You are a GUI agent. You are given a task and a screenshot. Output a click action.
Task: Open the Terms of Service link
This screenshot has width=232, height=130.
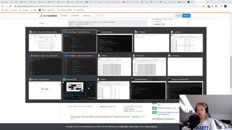(x=151, y=127)
